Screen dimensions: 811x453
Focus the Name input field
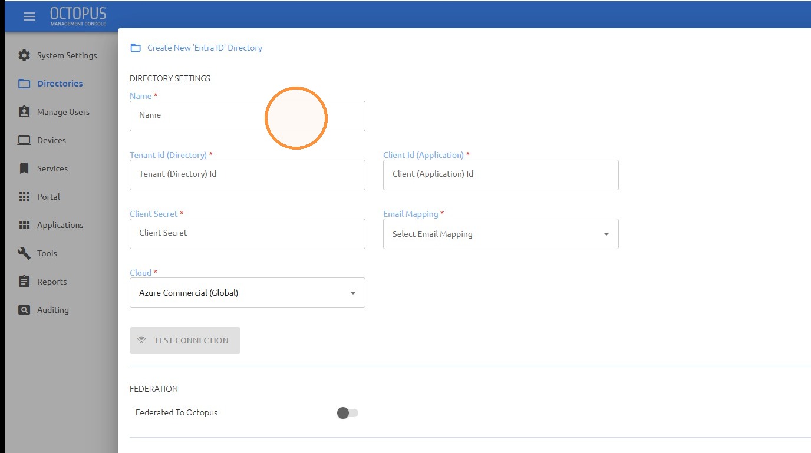(x=248, y=116)
